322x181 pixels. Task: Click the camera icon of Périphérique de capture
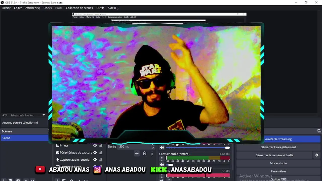58,153
